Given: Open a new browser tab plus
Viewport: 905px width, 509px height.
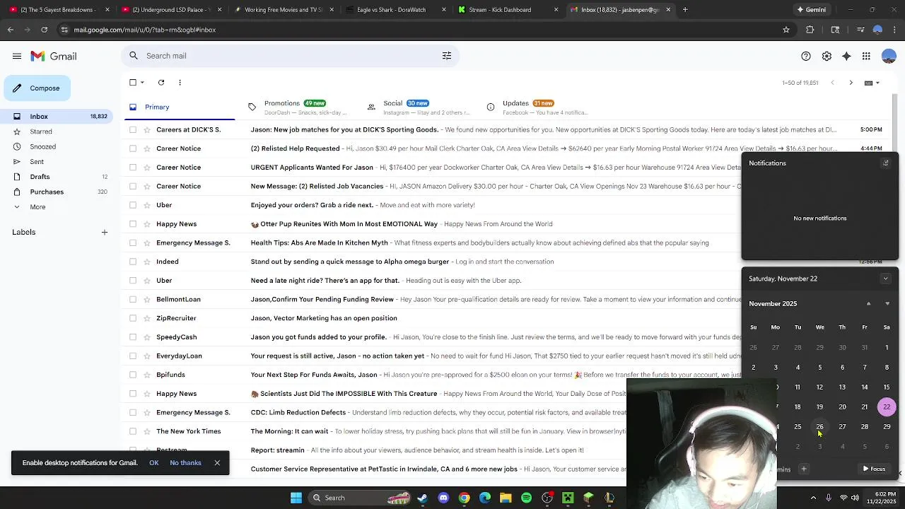Looking at the screenshot, I should click(x=685, y=10).
